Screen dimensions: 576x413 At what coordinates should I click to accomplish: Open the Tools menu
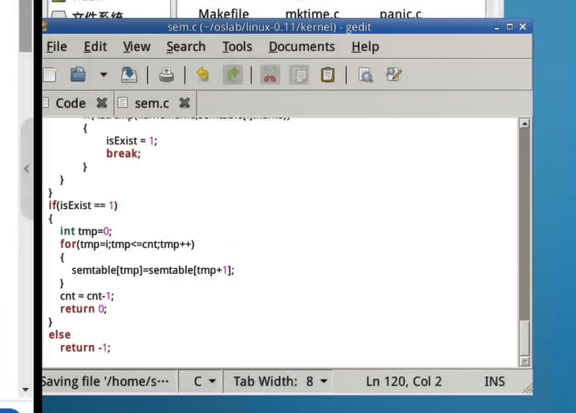pyautogui.click(x=237, y=46)
